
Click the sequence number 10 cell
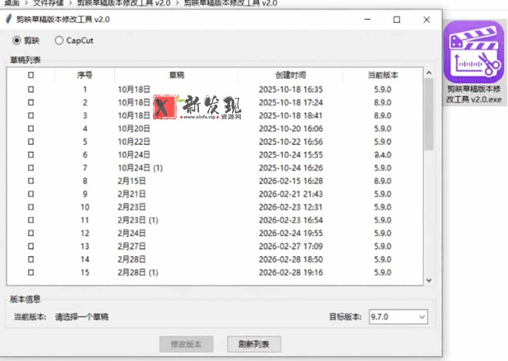point(85,207)
